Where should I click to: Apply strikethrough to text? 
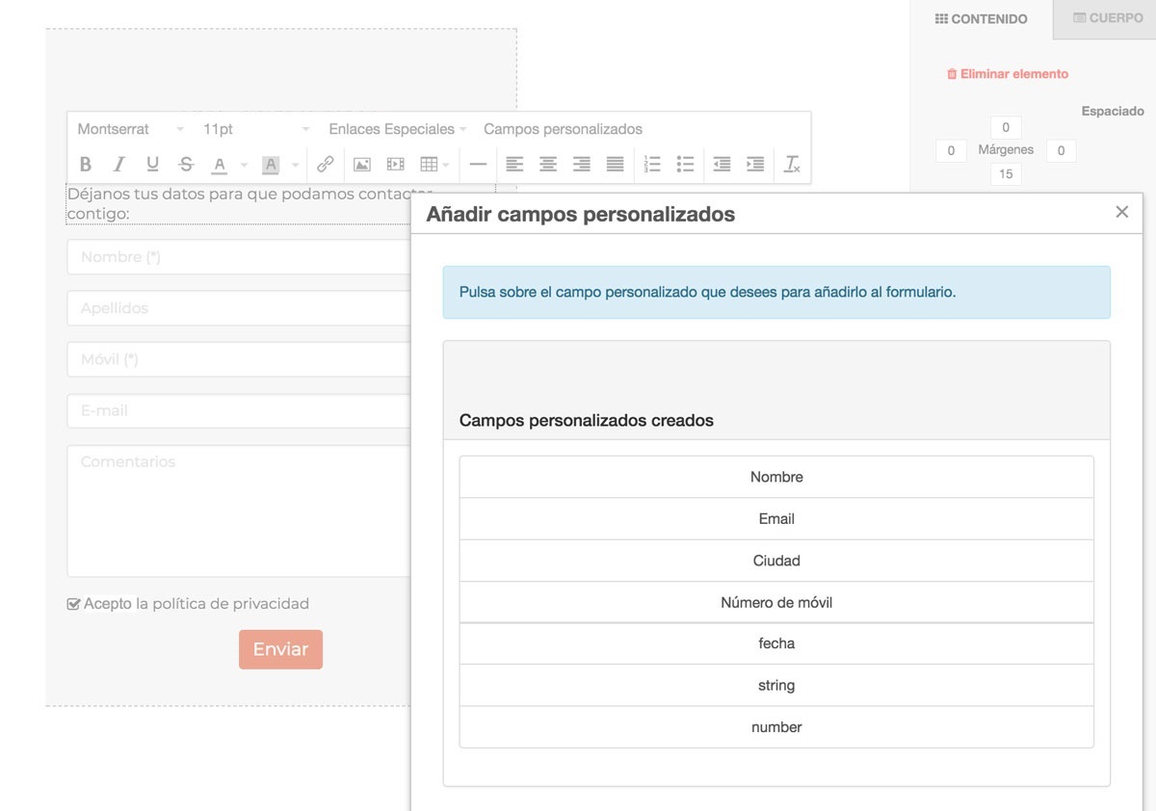[x=186, y=165]
